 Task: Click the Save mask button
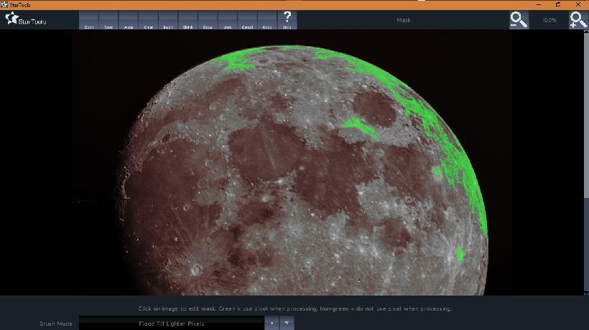[x=108, y=20]
